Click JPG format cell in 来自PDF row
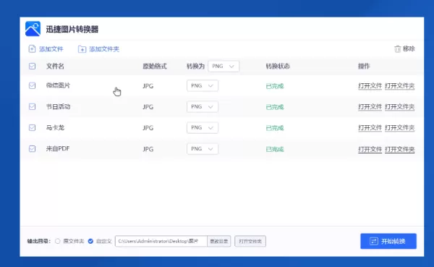The height and width of the screenshot is (267, 434). 148,149
